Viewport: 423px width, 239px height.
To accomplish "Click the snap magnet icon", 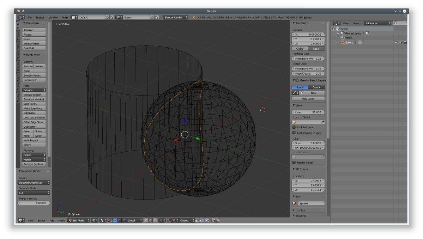I will click(x=169, y=220).
